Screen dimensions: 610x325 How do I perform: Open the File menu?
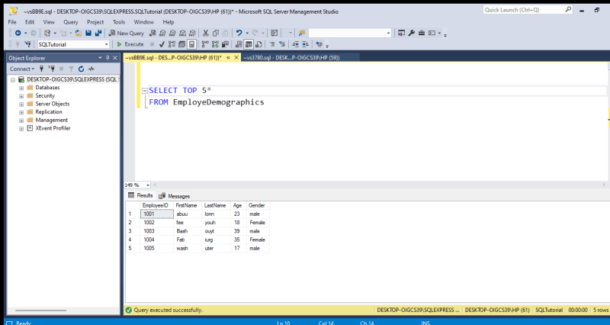(x=12, y=22)
